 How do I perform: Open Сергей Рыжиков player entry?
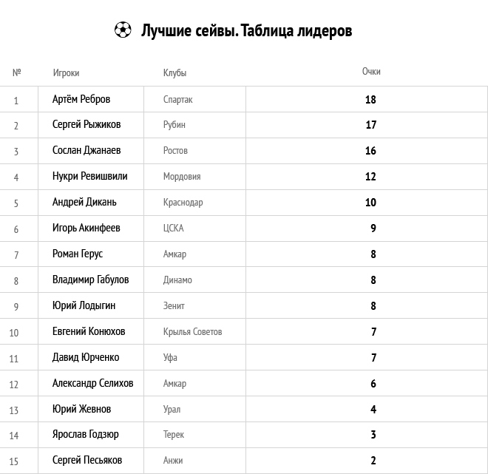click(87, 124)
